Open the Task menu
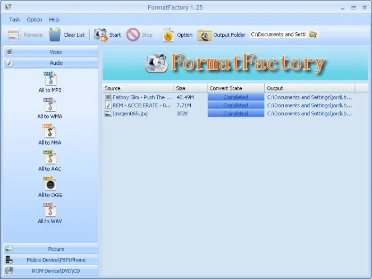The image size is (372, 279). coord(14,20)
